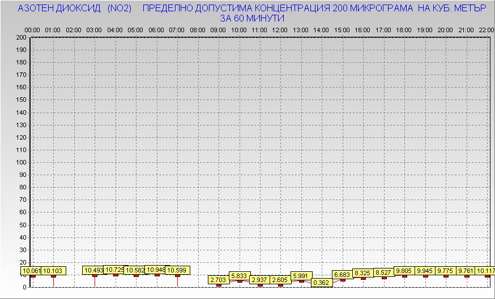The width and height of the screenshot is (495, 299).
Task: Click the 200 value on Y axis
Action: [x=21, y=37]
